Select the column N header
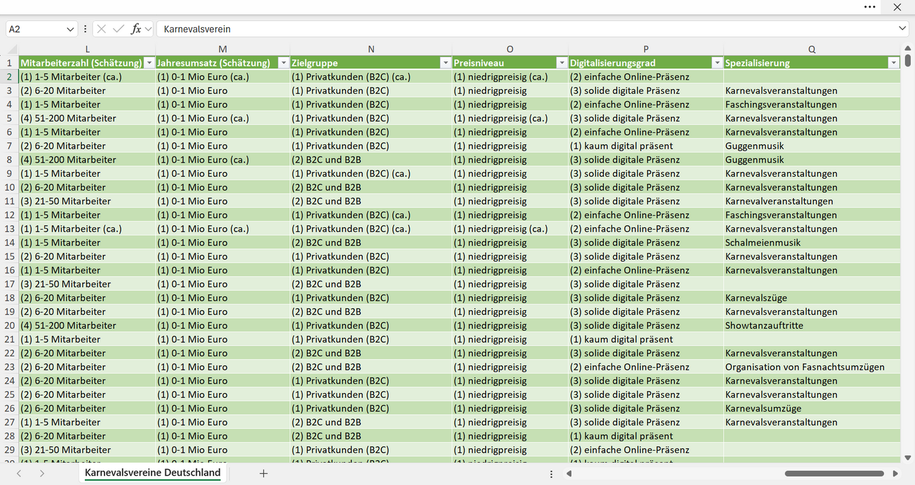Screen dimensions: 915x485 tap(371, 49)
